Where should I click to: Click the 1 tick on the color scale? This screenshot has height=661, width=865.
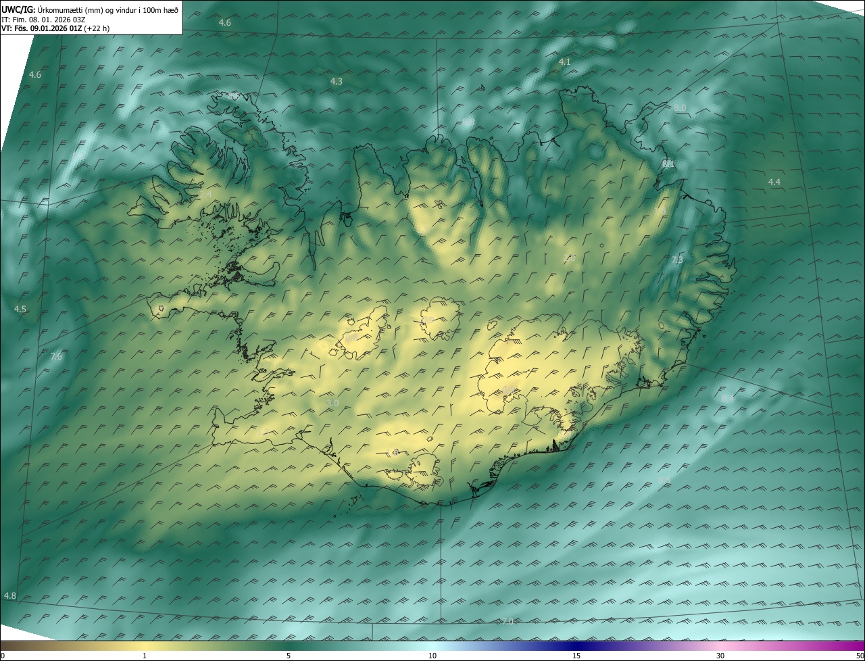(x=145, y=656)
